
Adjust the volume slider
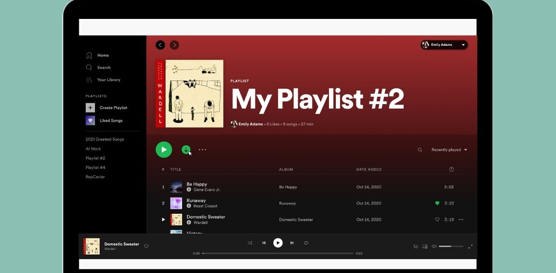450,247
